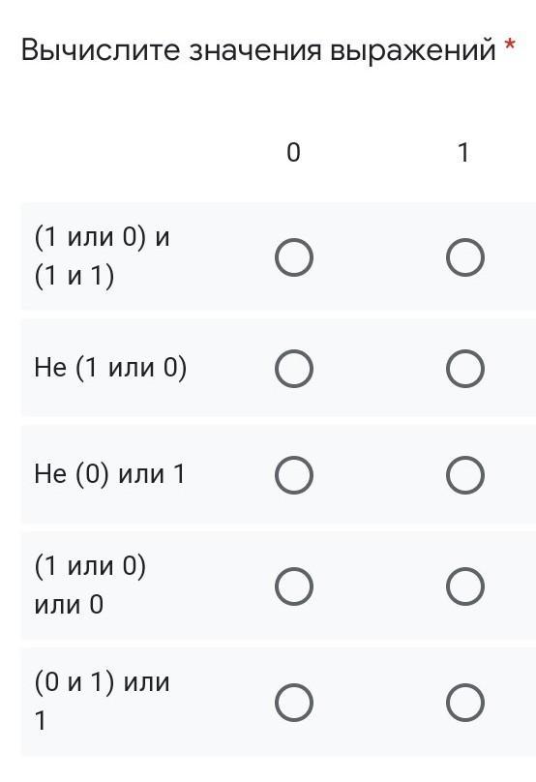This screenshot has width=536, height=782.
Task: Click the row label 'Не (0) или 1'
Action: click(109, 474)
